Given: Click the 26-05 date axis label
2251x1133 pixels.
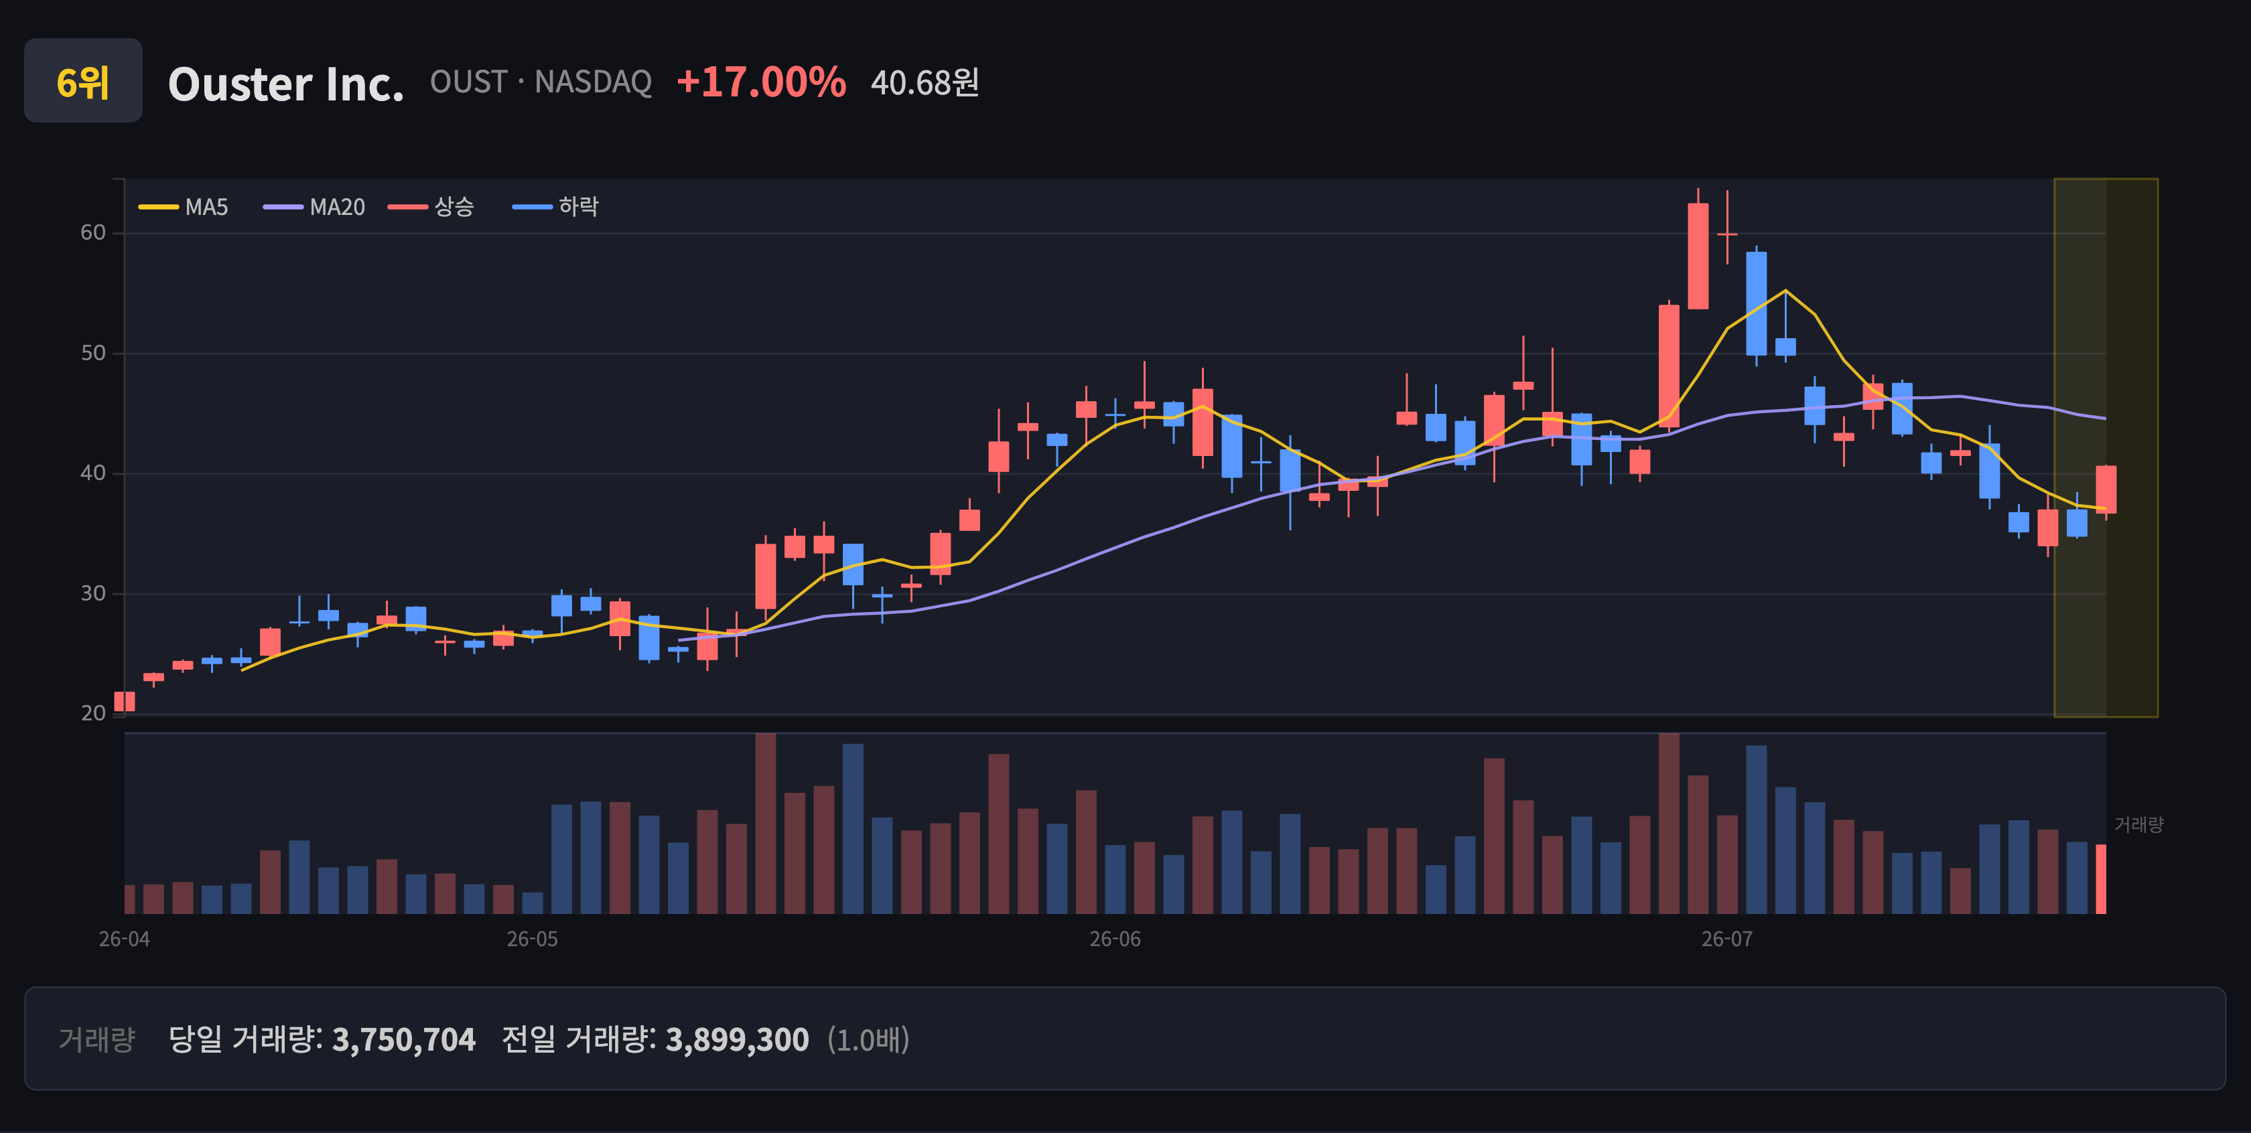Looking at the screenshot, I should pyautogui.click(x=532, y=939).
